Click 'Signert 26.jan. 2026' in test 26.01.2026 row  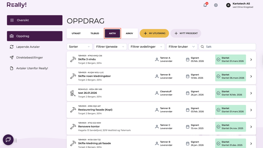coord(197,93)
